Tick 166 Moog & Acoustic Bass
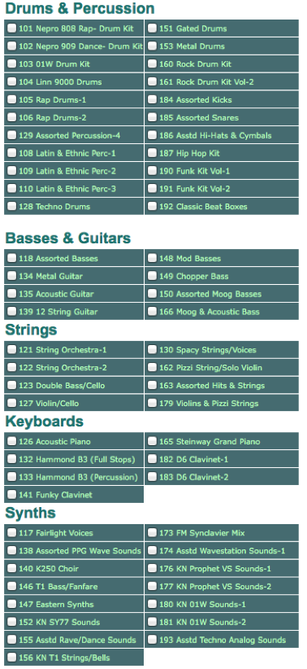This screenshot has width=307, height=669. click(x=153, y=312)
